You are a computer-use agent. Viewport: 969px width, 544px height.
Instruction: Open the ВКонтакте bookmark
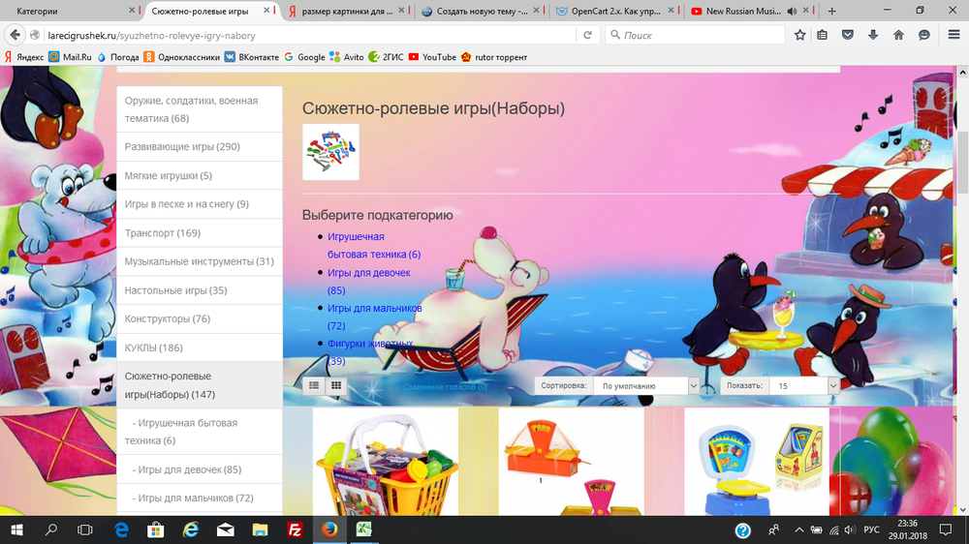(x=252, y=57)
